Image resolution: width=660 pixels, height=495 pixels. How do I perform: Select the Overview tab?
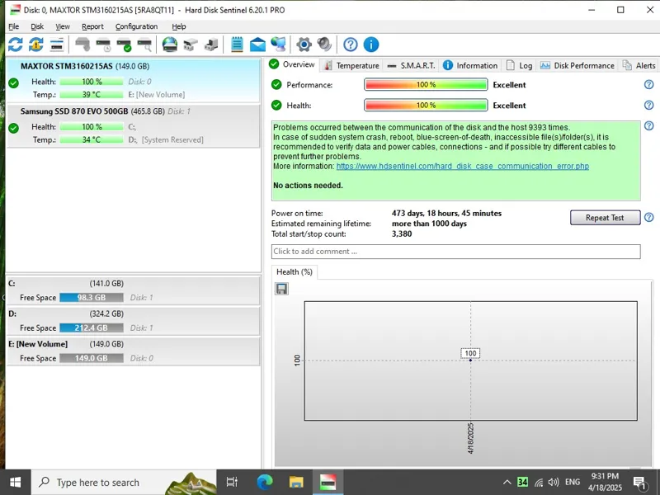pos(292,64)
